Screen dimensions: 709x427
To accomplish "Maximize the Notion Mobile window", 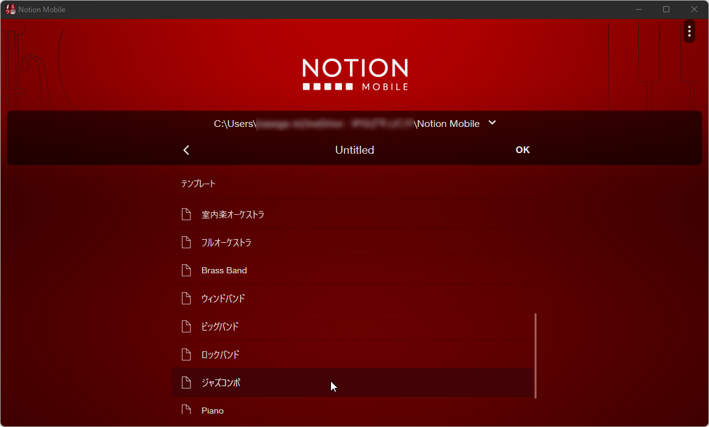I will point(666,10).
